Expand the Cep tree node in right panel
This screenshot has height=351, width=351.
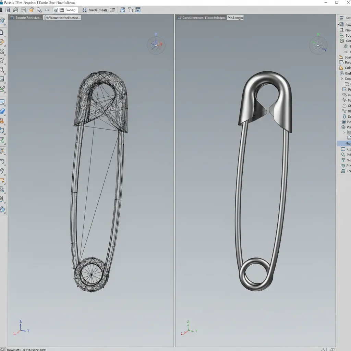pos(341,79)
